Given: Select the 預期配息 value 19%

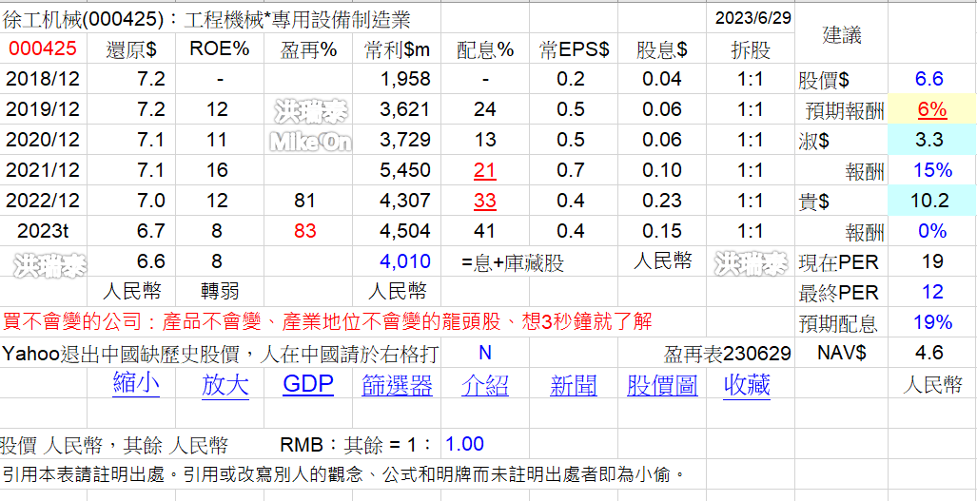Looking at the screenshot, I should point(932,322).
